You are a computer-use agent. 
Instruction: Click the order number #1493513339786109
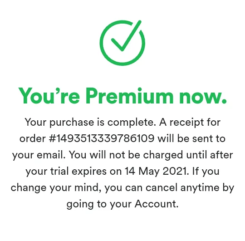(102, 138)
